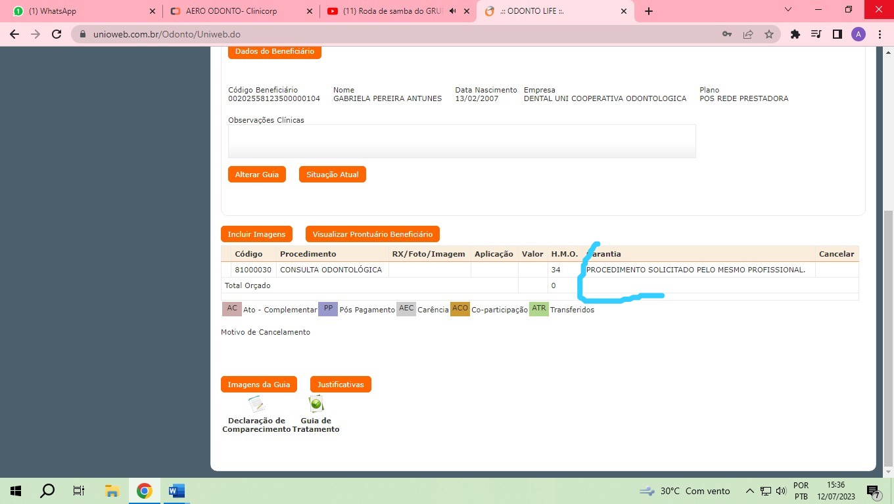Image resolution: width=894 pixels, height=504 pixels.
Task: Open Imagens da Guia
Action: pyautogui.click(x=259, y=385)
